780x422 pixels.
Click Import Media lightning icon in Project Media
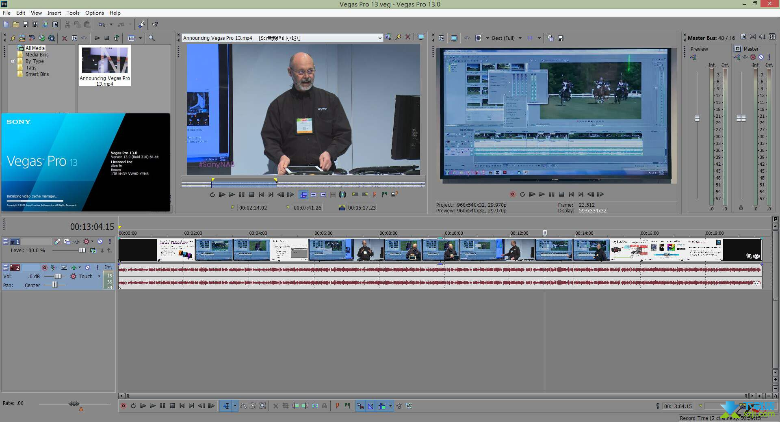click(13, 38)
